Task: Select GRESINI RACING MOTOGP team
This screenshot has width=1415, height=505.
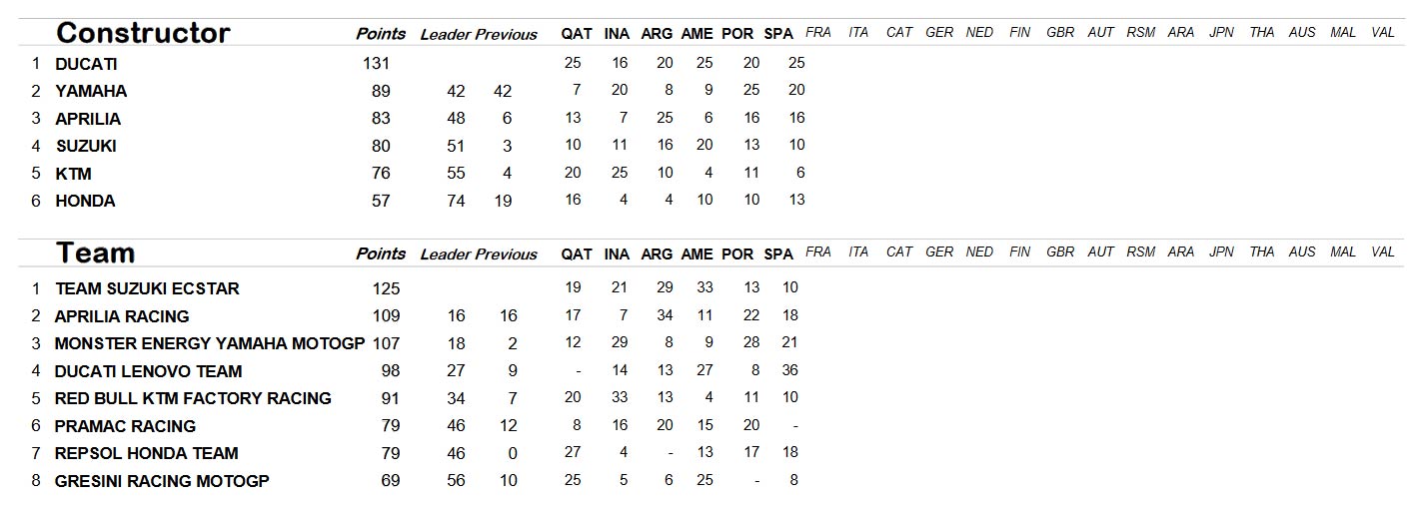Action: coord(162,481)
